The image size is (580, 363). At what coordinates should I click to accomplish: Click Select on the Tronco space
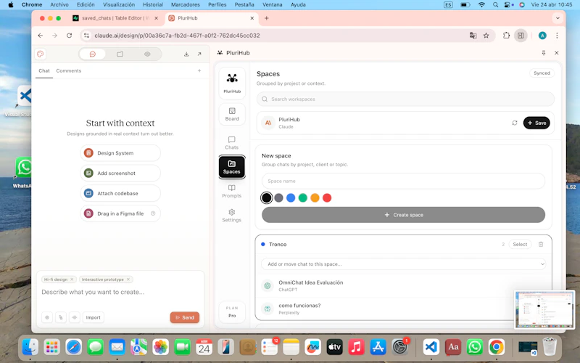click(x=520, y=245)
